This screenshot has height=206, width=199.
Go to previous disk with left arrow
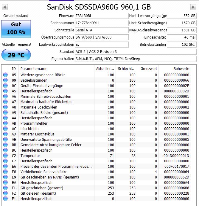[5, 7]
